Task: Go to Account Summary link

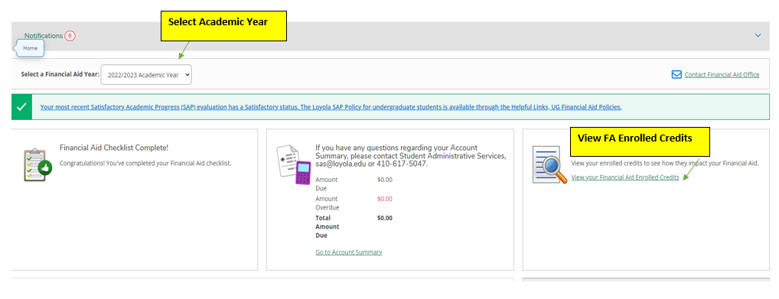Action: [349, 252]
